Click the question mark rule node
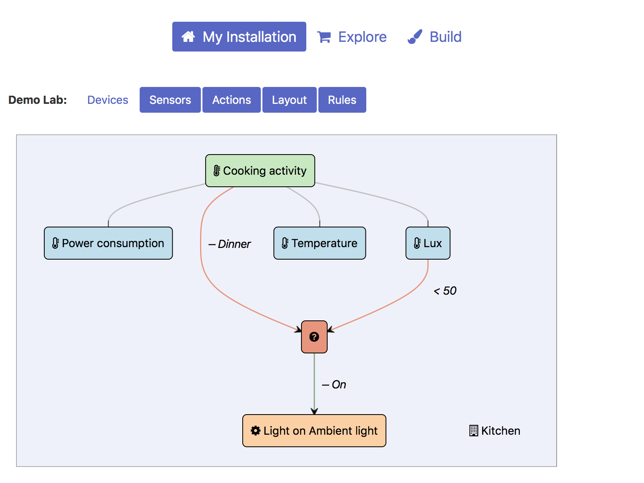 [x=314, y=337]
